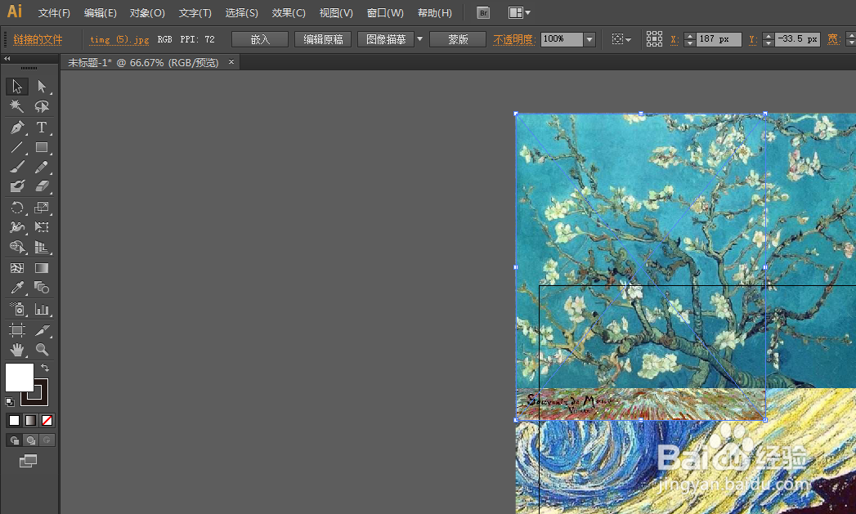The height and width of the screenshot is (514, 856).
Task: Swap fill and stroke colors
Action: coord(45,368)
